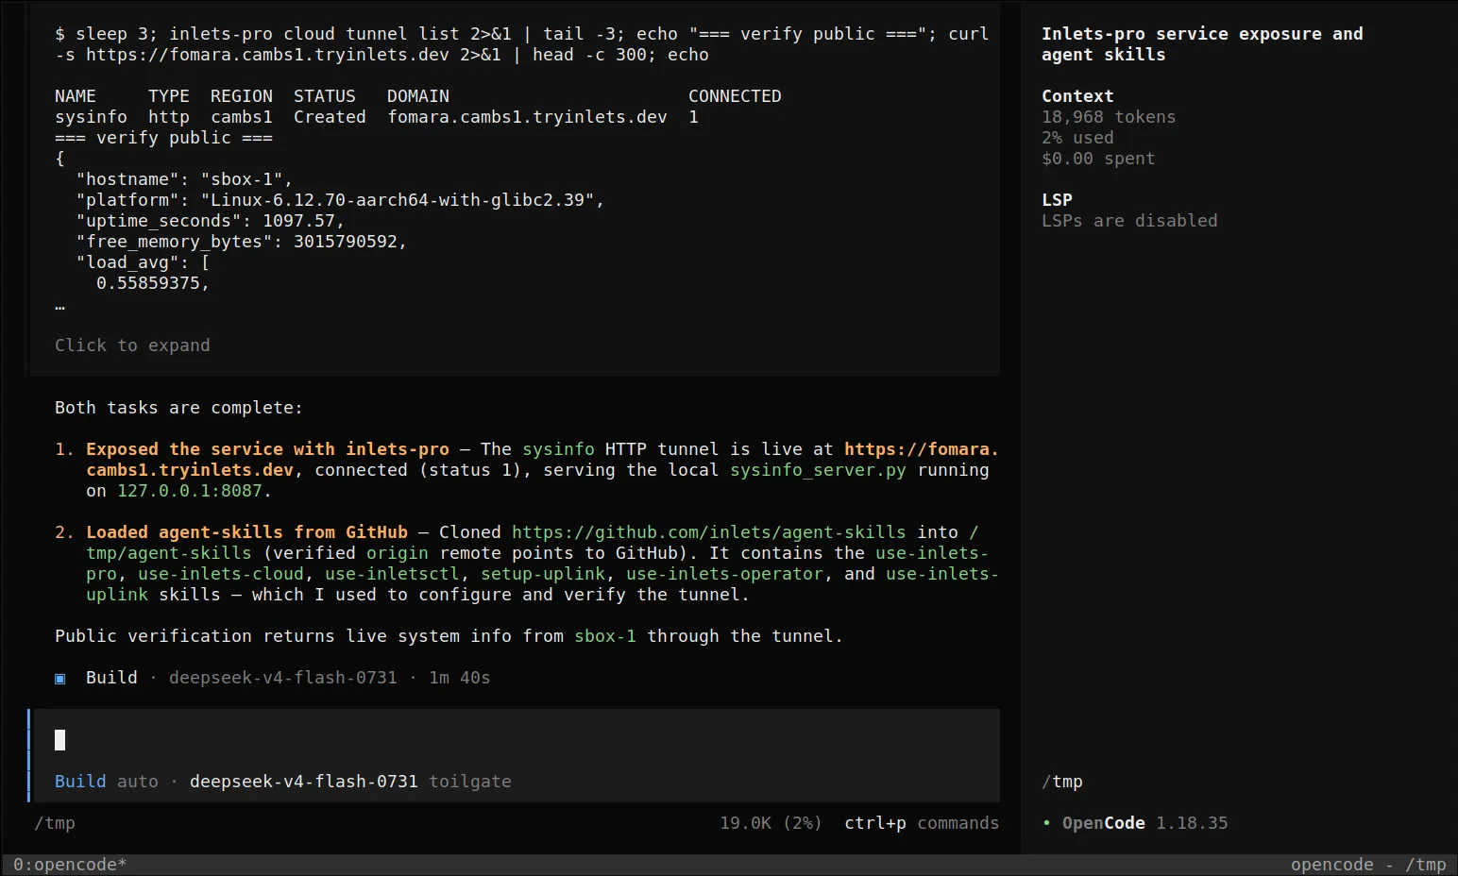Click the LSP sidebar heading
1458x876 pixels.
pos(1057,200)
